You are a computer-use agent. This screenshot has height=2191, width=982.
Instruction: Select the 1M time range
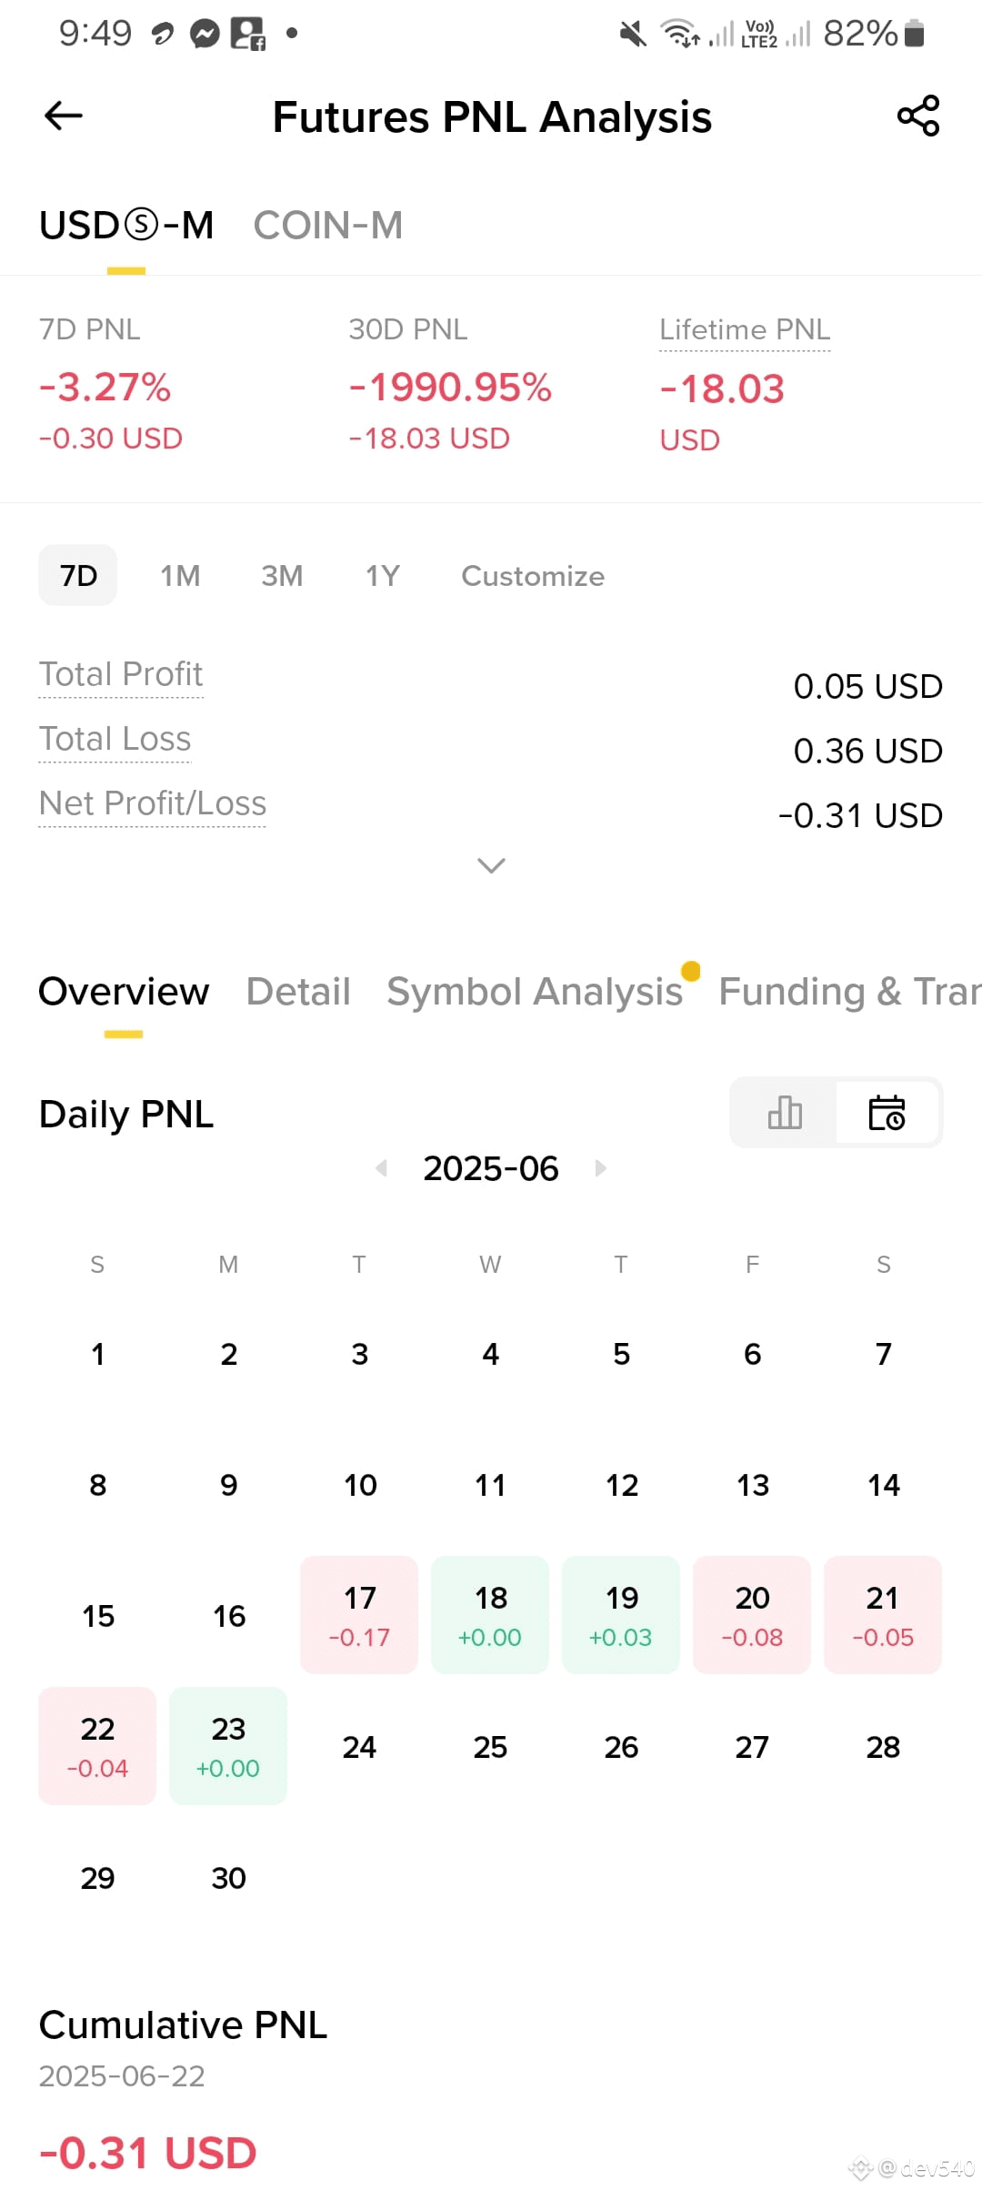click(x=180, y=576)
